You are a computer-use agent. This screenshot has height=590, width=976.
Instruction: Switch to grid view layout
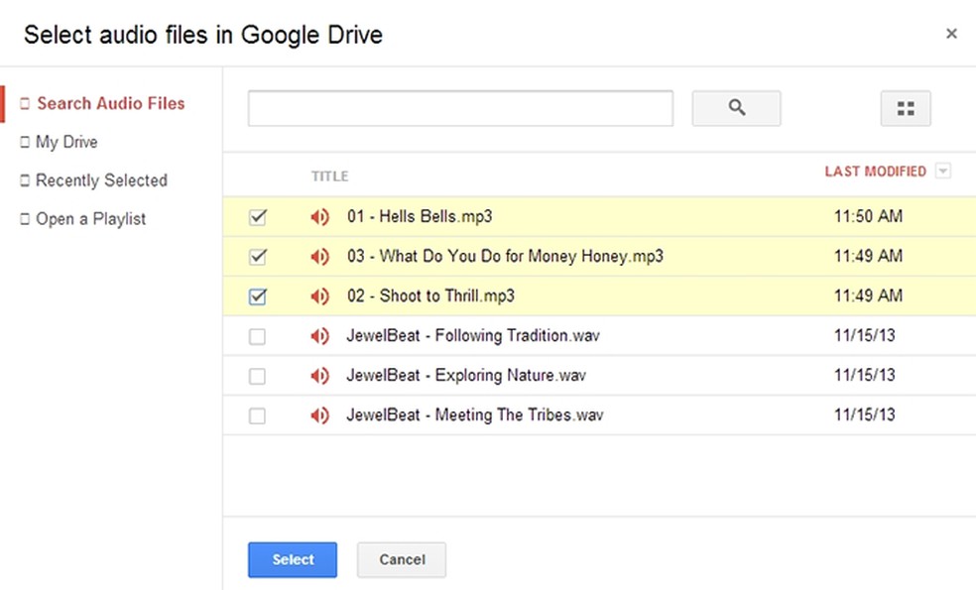(x=905, y=109)
